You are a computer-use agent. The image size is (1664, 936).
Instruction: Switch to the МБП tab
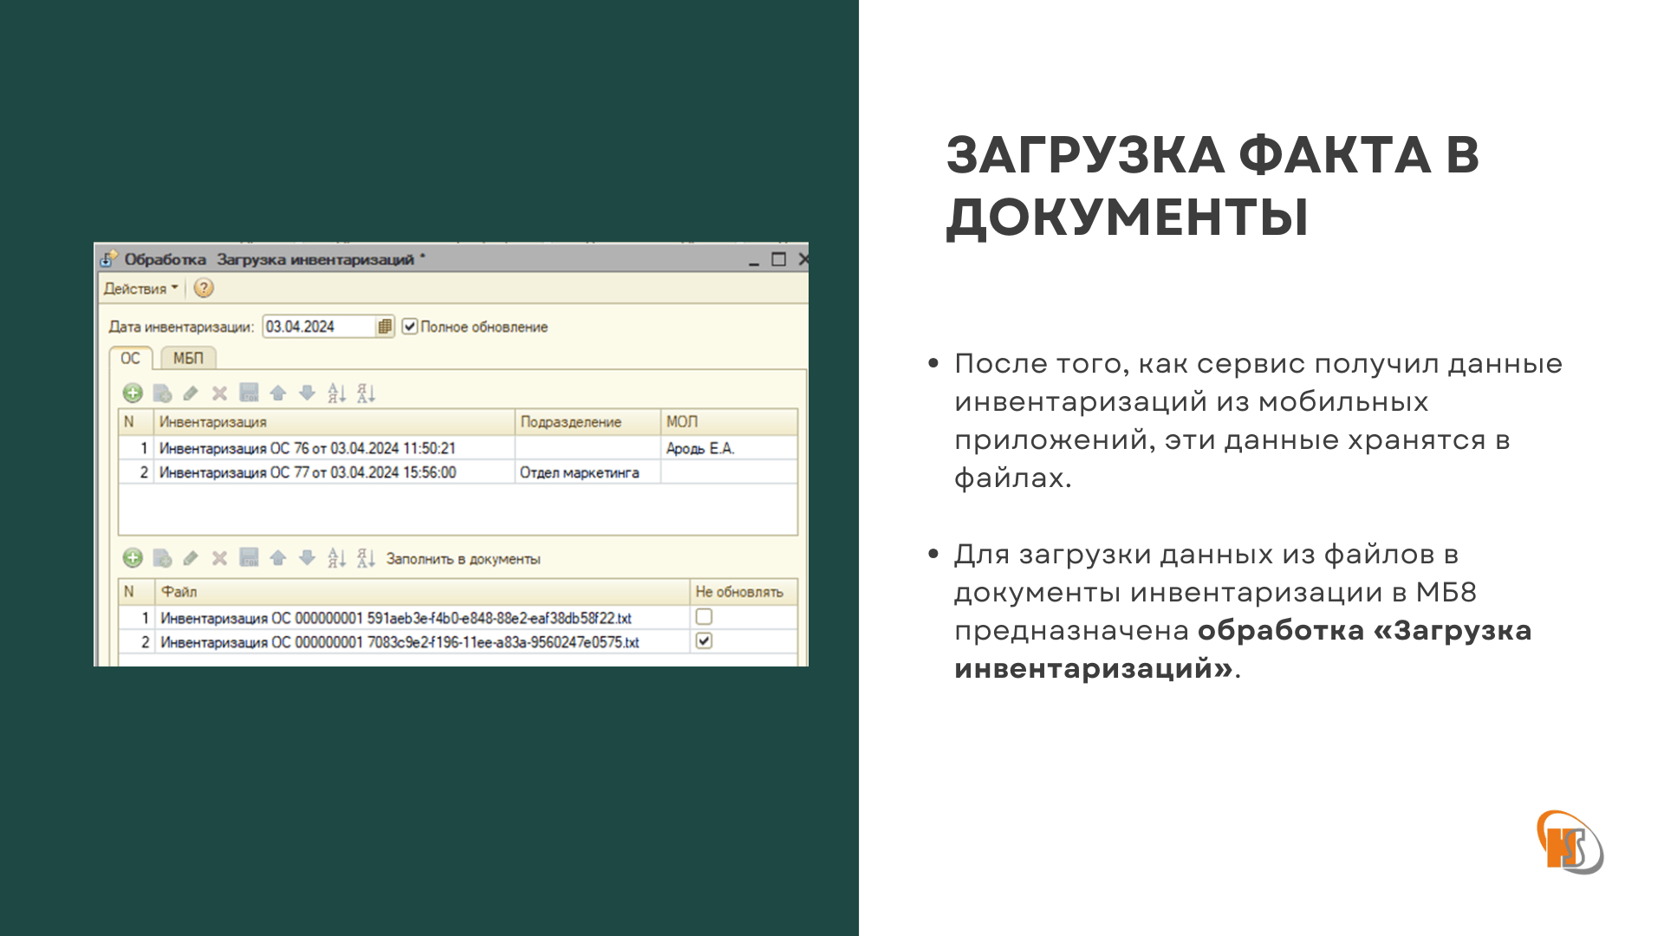[188, 358]
